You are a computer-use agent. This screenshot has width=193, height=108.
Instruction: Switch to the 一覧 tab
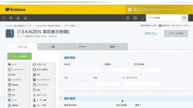(52, 47)
